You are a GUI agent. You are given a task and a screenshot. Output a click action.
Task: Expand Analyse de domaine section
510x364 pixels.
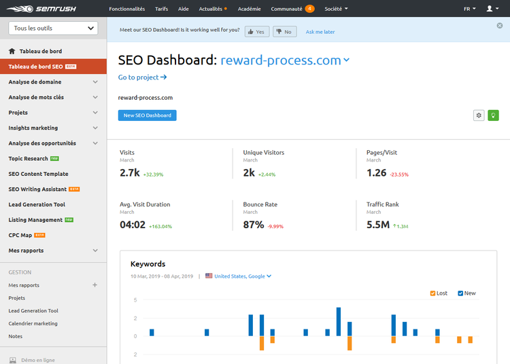(x=95, y=81)
